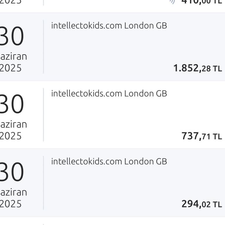Open the intellectokids.com transaction of 294,02 TL
This screenshot has height=225, width=225.
click(109, 162)
